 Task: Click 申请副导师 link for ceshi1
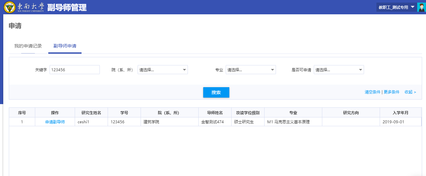pos(55,122)
